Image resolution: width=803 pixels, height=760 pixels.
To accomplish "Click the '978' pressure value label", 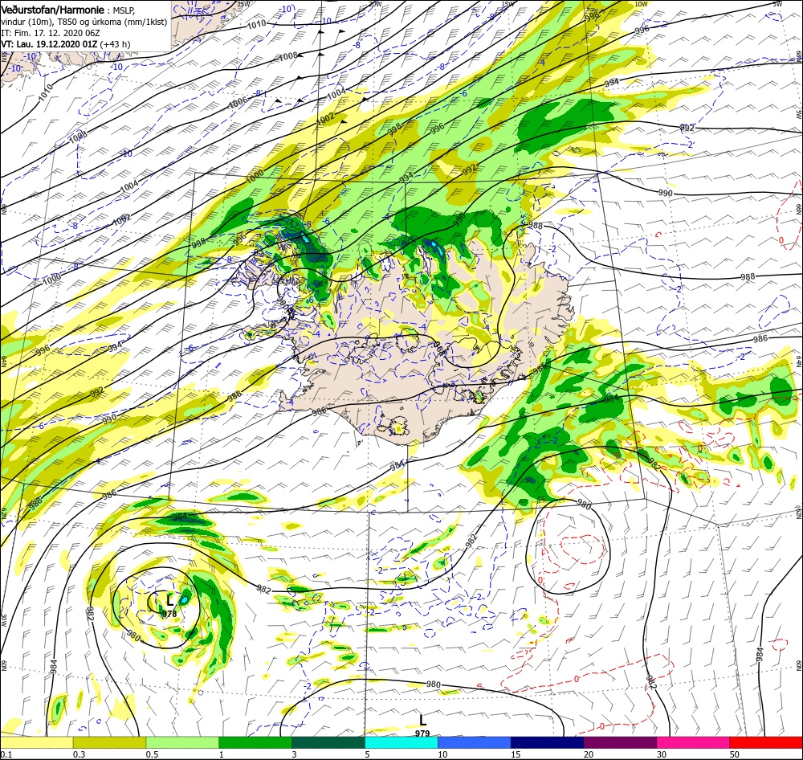I will pyautogui.click(x=169, y=614).
